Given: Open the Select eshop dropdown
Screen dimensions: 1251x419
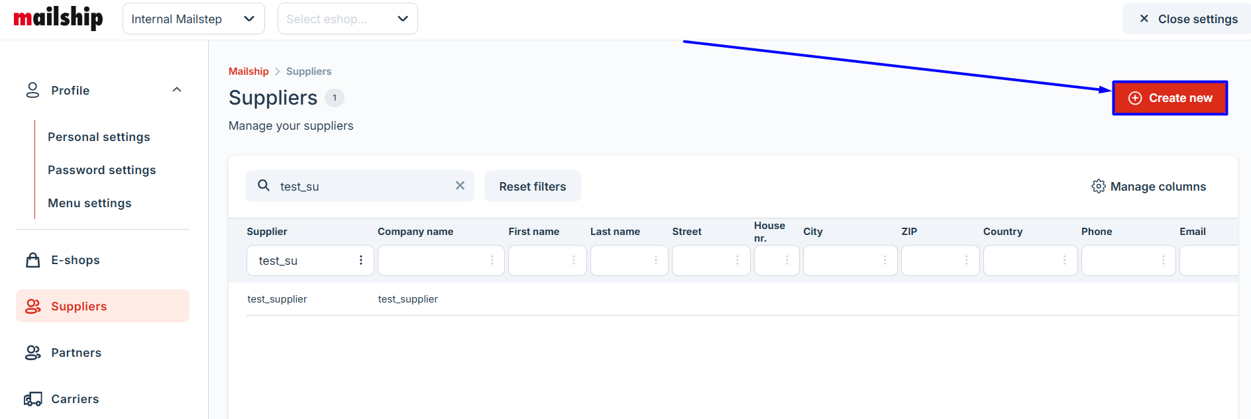Looking at the screenshot, I should [347, 19].
